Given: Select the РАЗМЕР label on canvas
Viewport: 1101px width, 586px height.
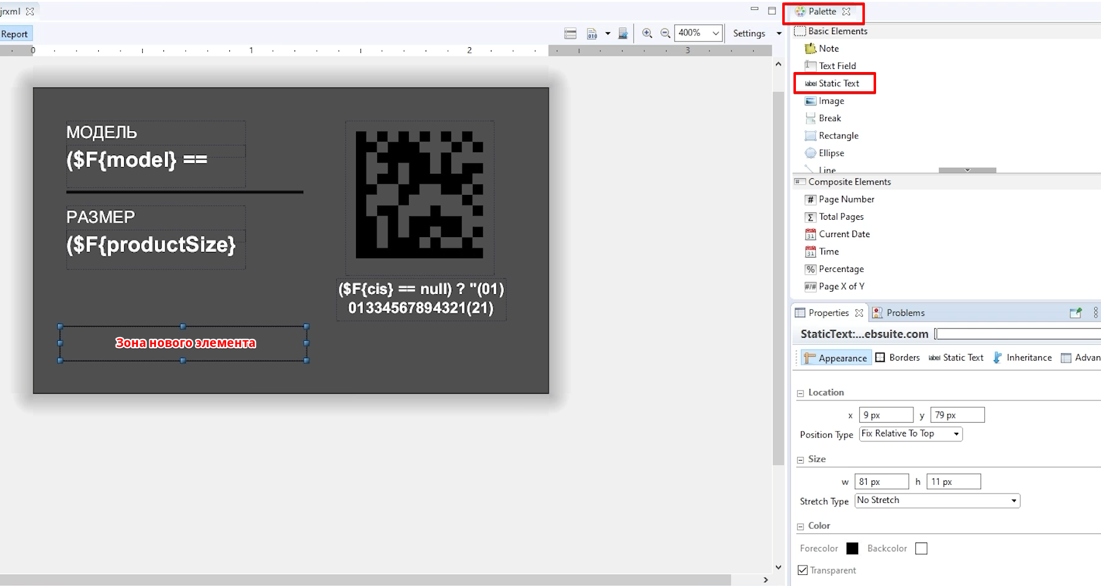Looking at the screenshot, I should pyautogui.click(x=101, y=217).
